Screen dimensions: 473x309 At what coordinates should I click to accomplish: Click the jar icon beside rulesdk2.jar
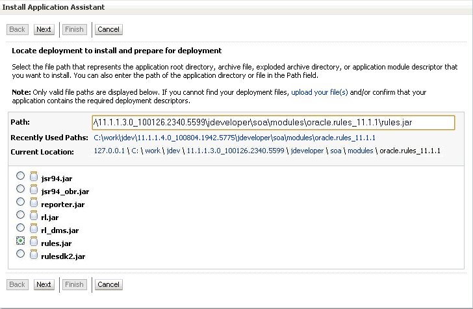(x=34, y=254)
